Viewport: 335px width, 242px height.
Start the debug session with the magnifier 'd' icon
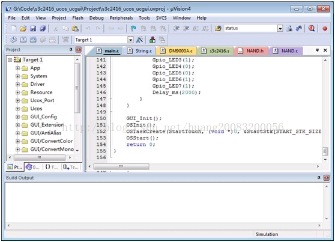coord(312,28)
